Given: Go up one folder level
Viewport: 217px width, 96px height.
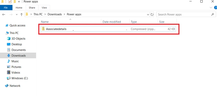Looking at the screenshot, I should tap(21, 15).
